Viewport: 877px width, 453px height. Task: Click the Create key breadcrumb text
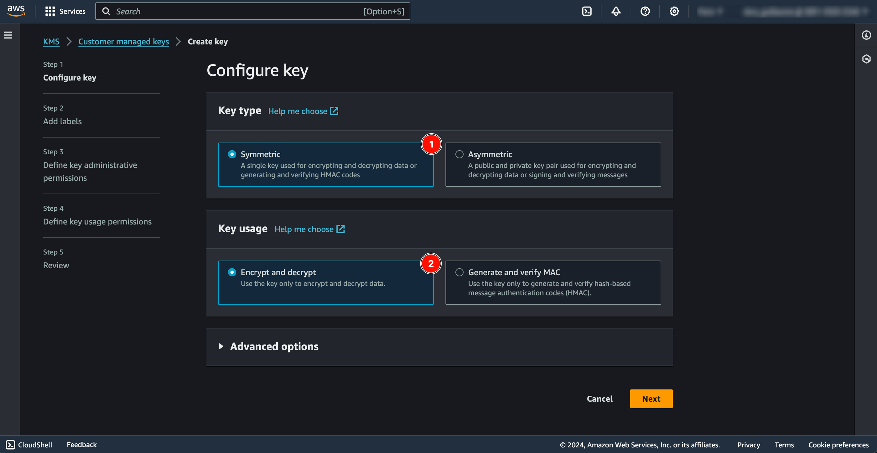click(208, 42)
